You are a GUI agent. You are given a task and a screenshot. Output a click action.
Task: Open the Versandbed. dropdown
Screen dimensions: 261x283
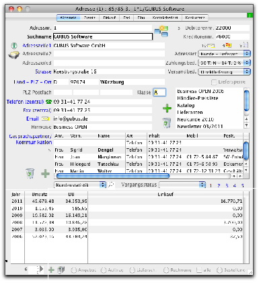[x=224, y=72]
